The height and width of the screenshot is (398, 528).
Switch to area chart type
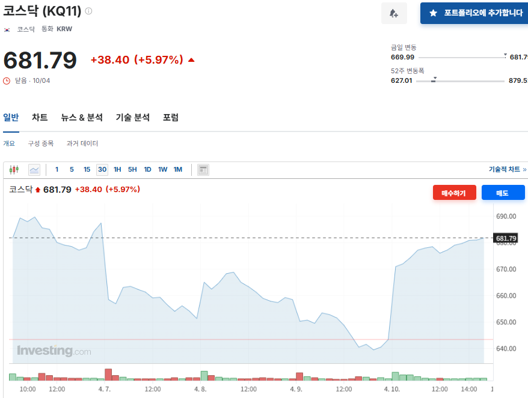[x=34, y=170]
